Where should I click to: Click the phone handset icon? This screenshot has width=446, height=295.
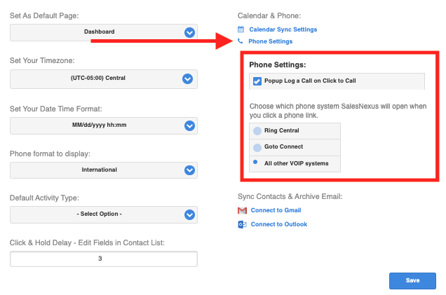click(241, 41)
